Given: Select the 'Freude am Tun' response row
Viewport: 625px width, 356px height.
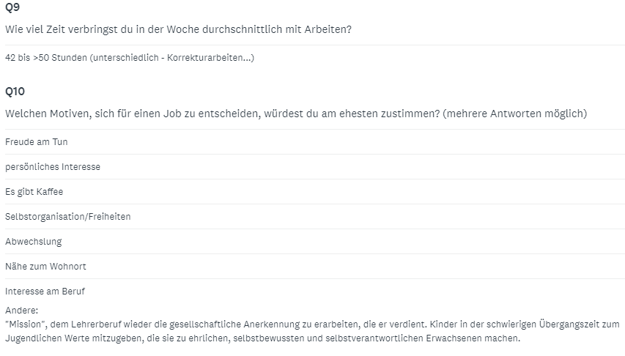Looking at the screenshot, I should click(x=315, y=142).
